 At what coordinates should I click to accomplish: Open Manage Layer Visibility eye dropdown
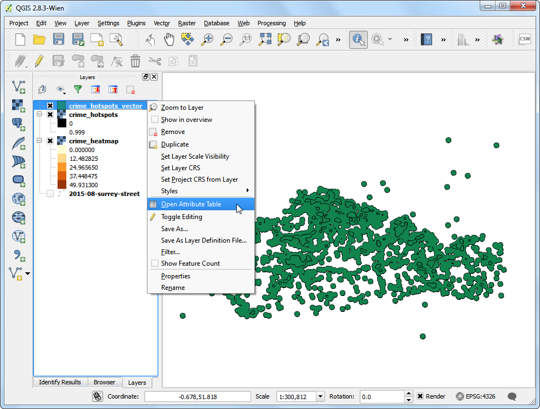pyautogui.click(x=61, y=89)
